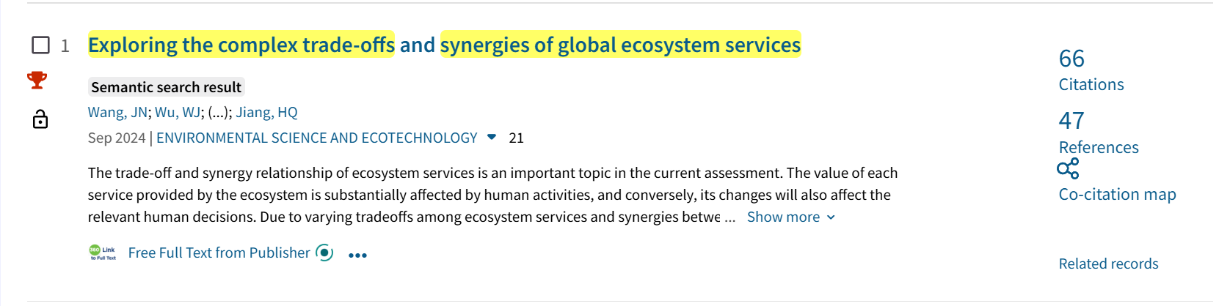Expand hidden authors via the (...) link
The width and height of the screenshot is (1230, 306).
point(219,112)
